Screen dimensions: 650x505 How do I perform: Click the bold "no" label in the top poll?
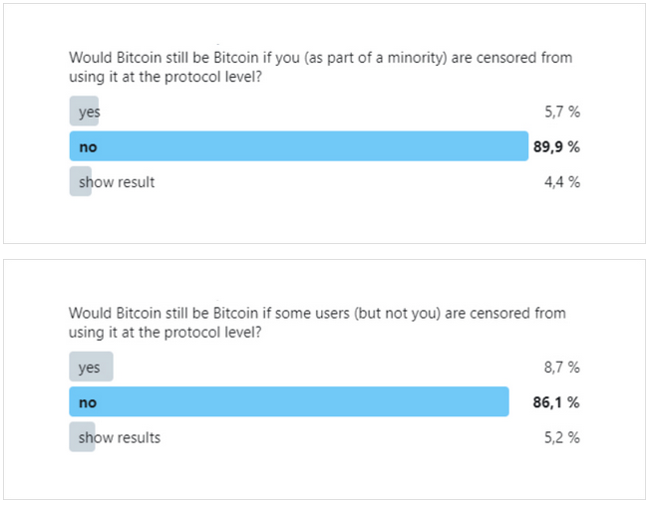[x=88, y=147]
